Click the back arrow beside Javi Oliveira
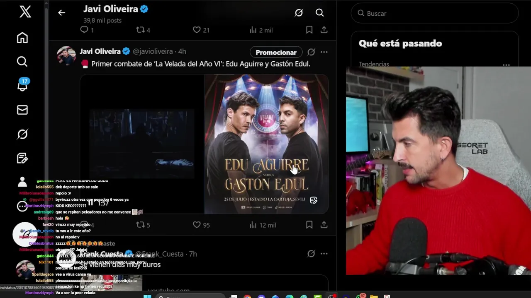 tap(61, 13)
